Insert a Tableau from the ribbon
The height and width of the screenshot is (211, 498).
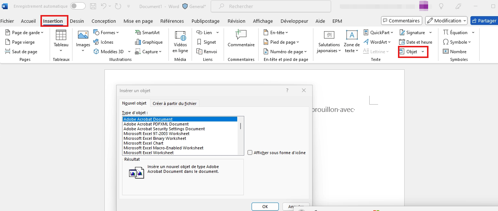(x=61, y=41)
